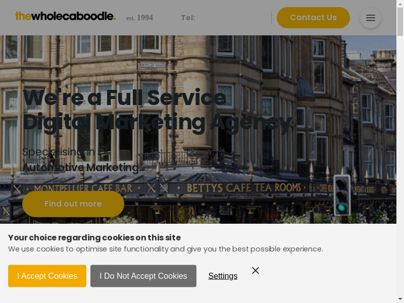Viewport: 404px width, 303px height.
Task: Click the traffic light in the hero photo
Action: (342, 195)
